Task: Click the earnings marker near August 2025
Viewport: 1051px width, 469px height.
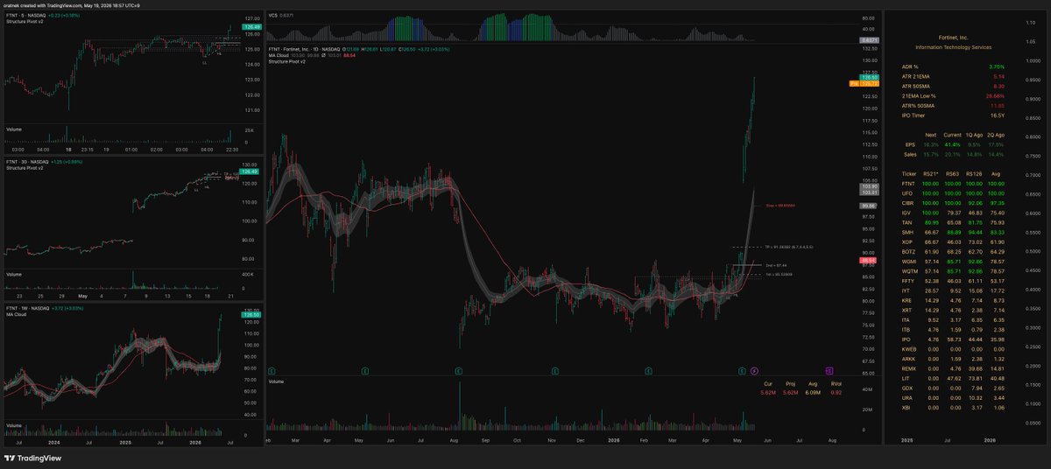Action: [459, 371]
